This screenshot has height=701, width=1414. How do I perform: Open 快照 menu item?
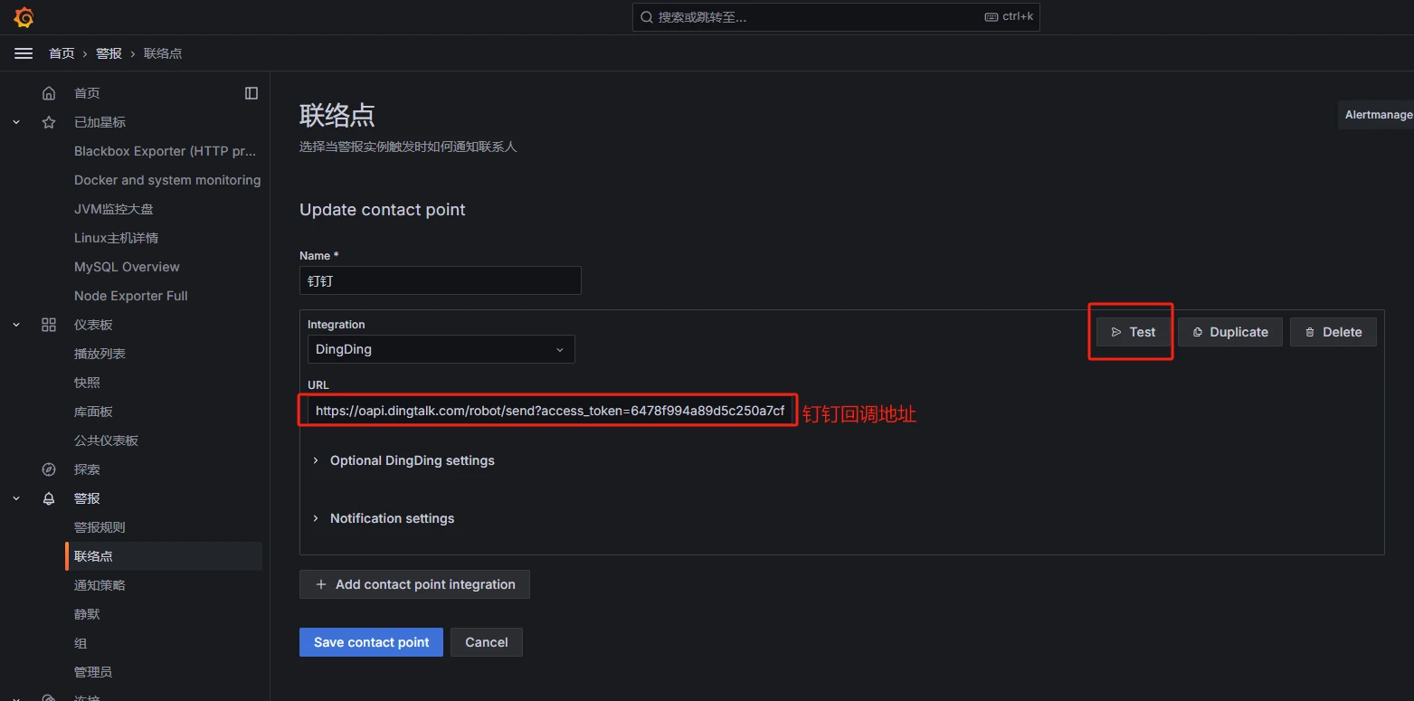87,383
